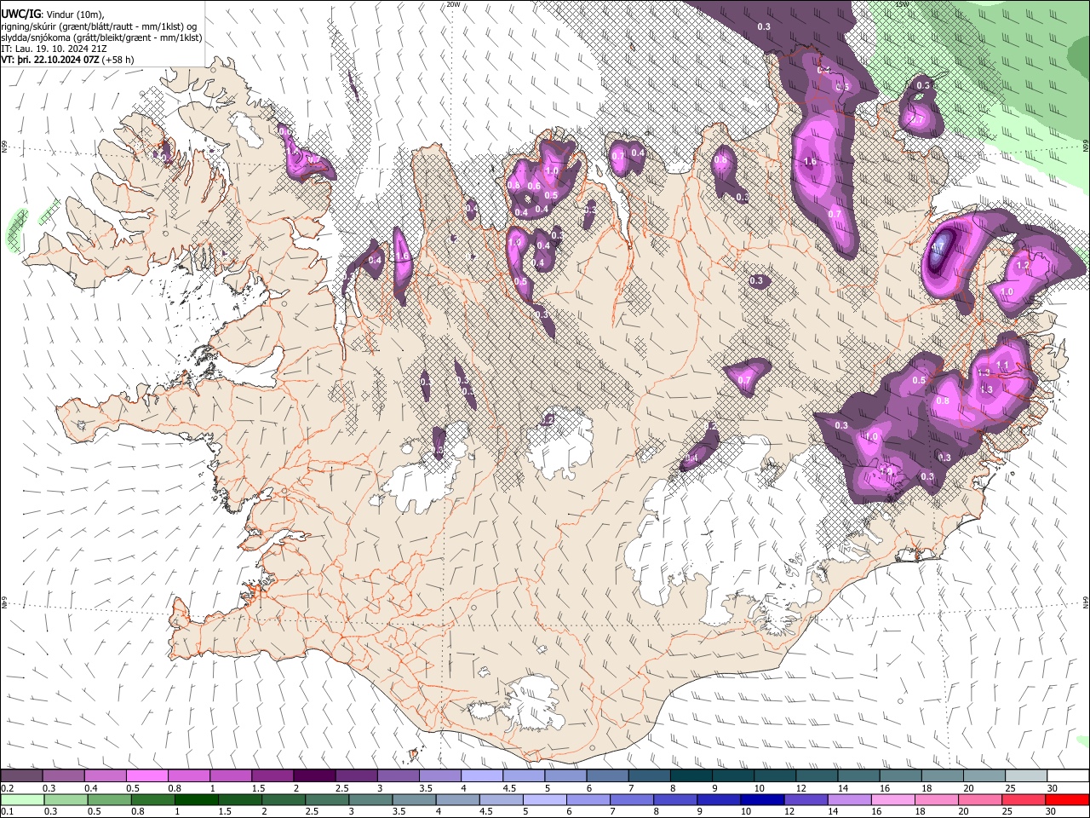Pick the darkest green 1 rain legend swatch
Viewport: 1090px width, 818px height.
196,800
